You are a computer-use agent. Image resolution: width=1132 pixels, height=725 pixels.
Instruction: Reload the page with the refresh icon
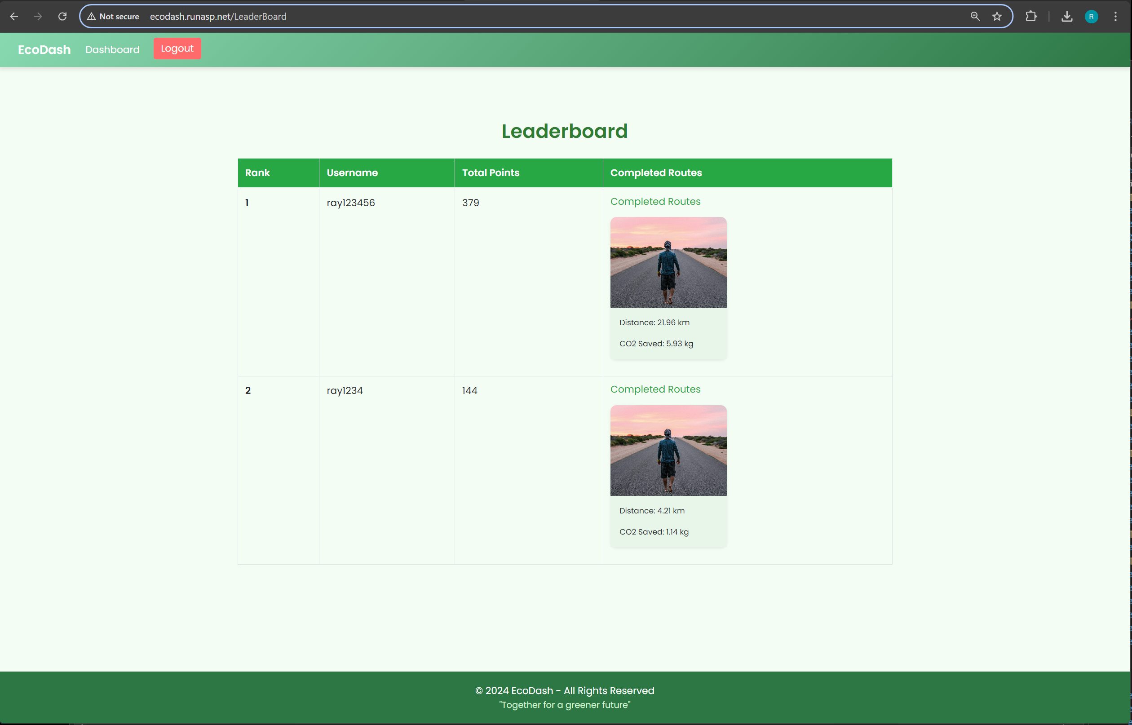tap(62, 17)
